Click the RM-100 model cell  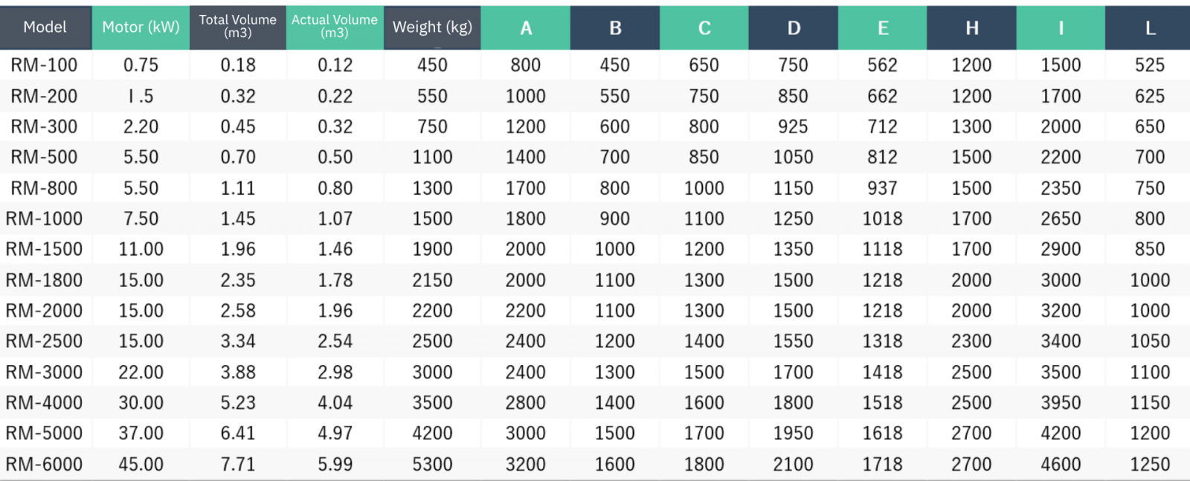click(x=44, y=65)
